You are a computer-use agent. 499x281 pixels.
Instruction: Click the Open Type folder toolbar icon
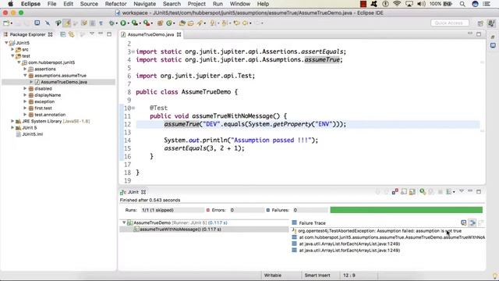tap(182, 23)
